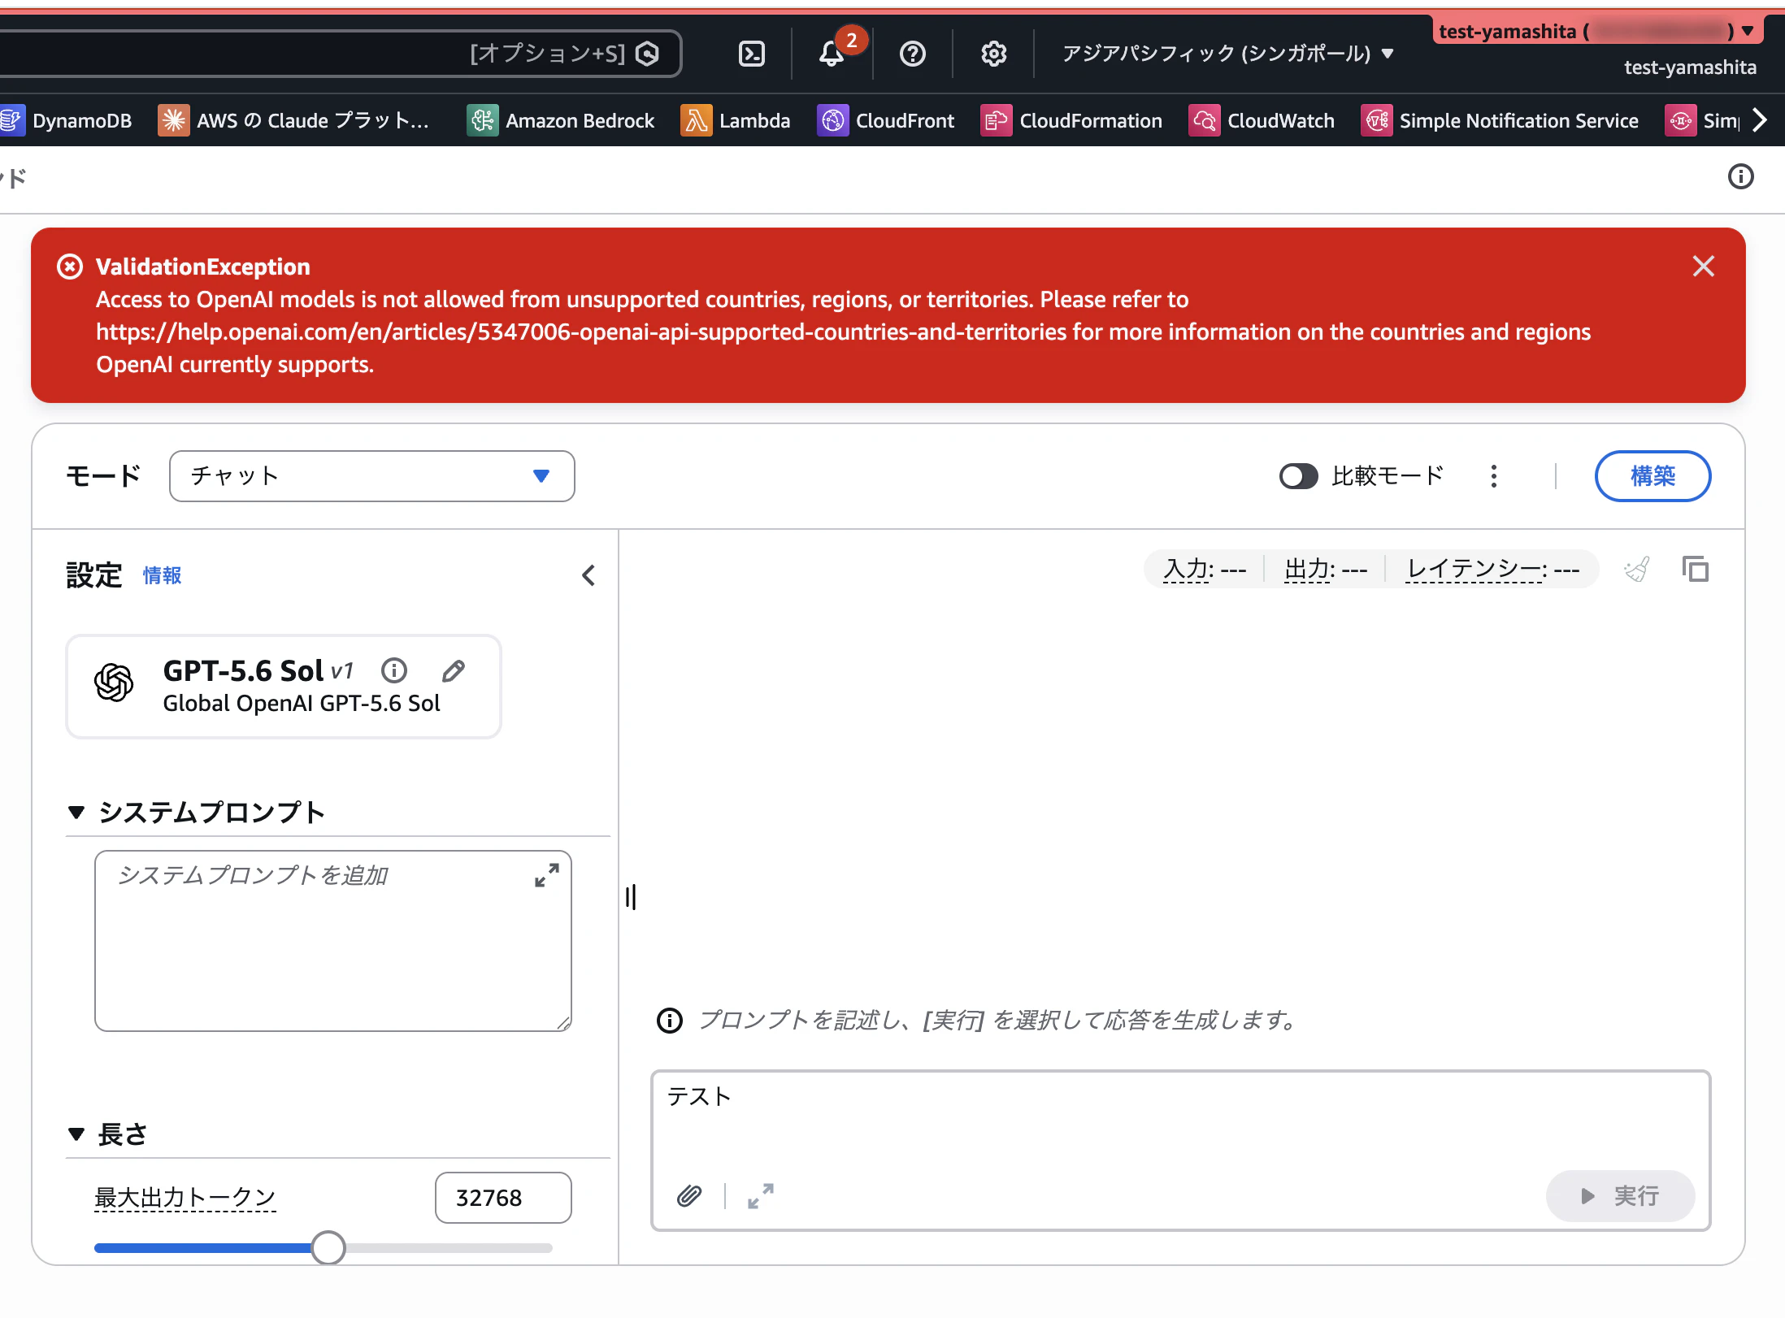This screenshot has width=1785, height=1318.
Task: Open the three-dot more options menu
Action: pos(1494,476)
